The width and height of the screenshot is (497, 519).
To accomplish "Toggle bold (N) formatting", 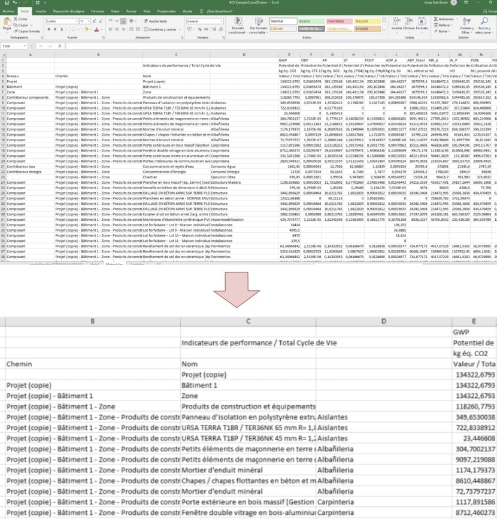I will [x=49, y=29].
